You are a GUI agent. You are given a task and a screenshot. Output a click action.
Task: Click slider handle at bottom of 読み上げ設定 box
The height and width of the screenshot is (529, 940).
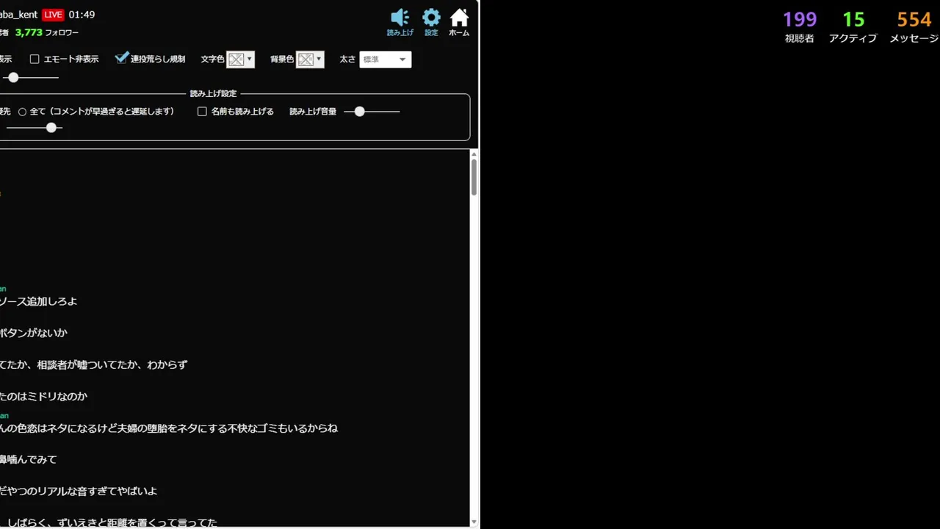[51, 128]
